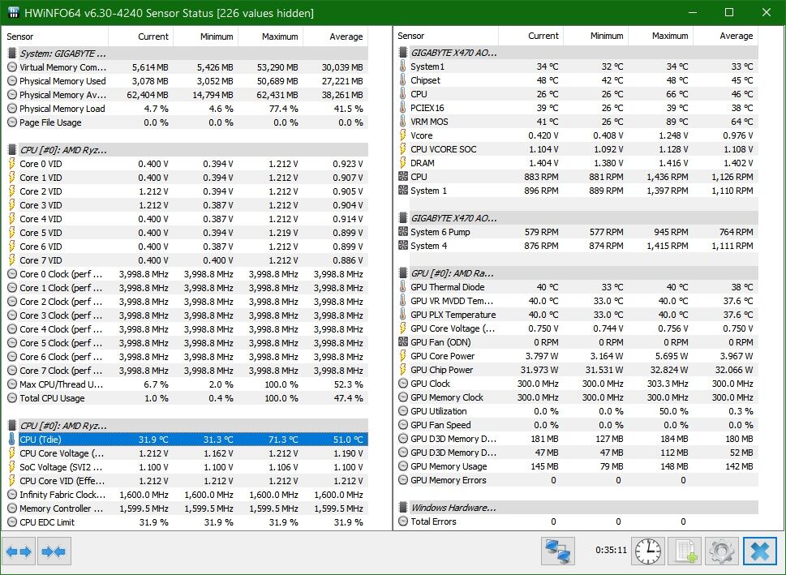The width and height of the screenshot is (786, 575).
Task: Open sensor settings gear icon
Action: (x=722, y=551)
